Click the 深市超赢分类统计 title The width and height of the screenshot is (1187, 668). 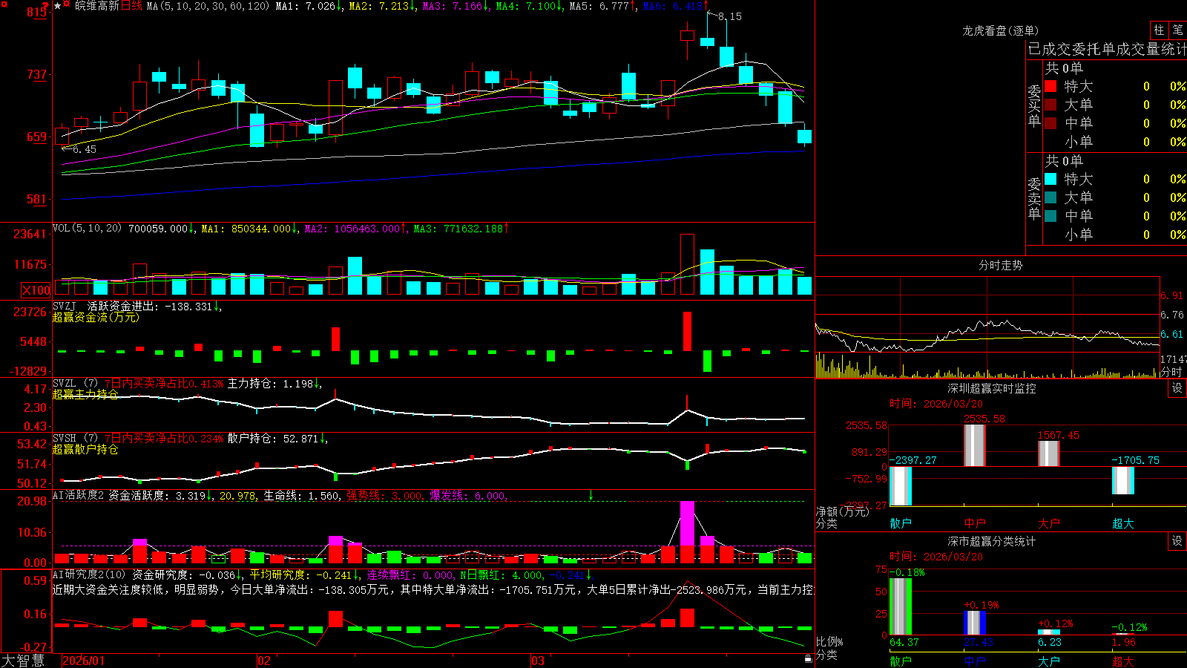[x=991, y=541]
